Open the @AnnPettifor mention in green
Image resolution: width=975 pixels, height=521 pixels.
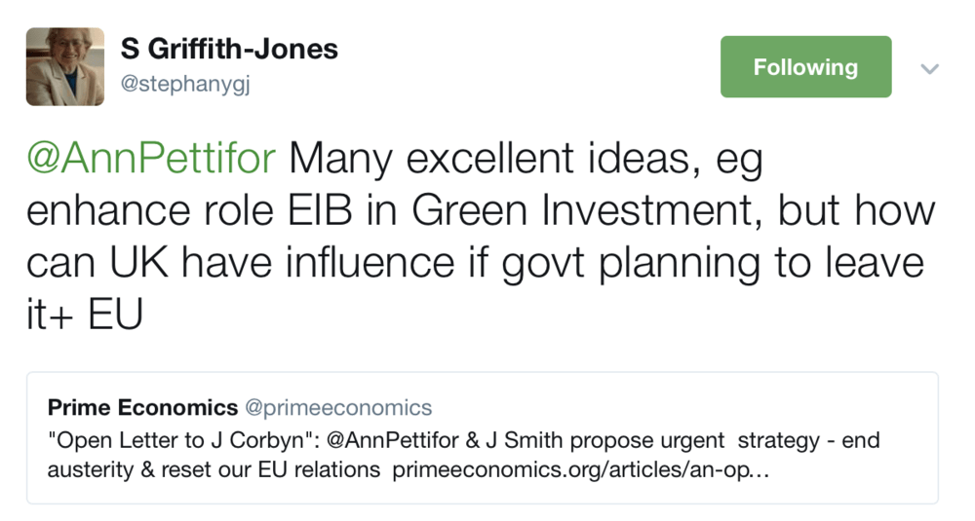150,160
